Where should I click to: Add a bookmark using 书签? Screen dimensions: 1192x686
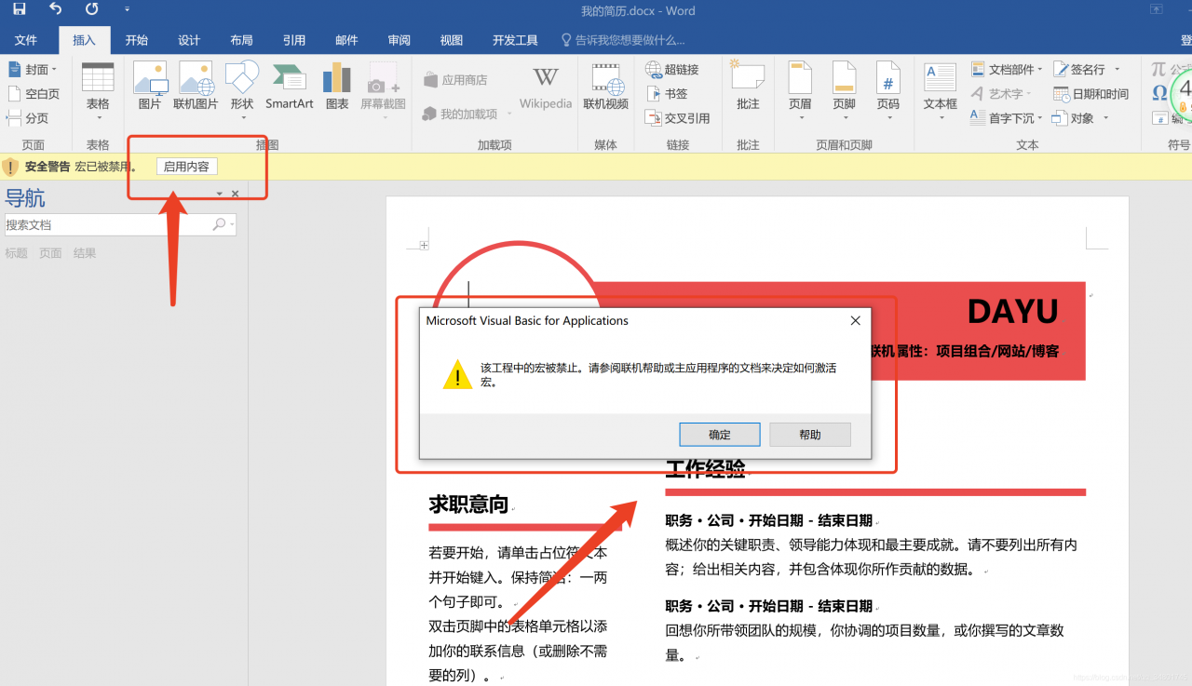666,94
